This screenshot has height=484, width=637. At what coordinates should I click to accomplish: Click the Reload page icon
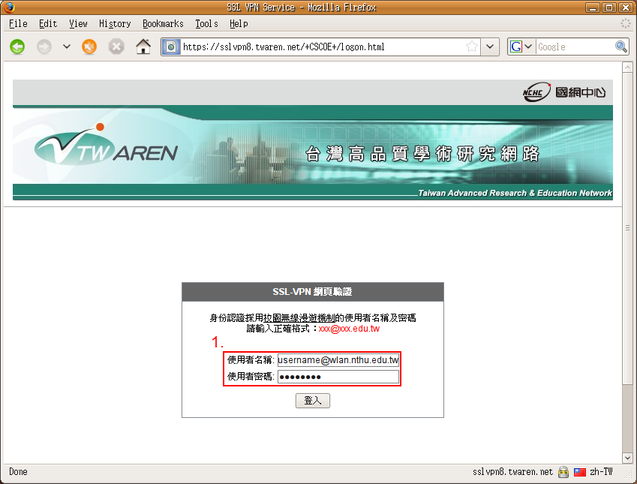point(89,47)
